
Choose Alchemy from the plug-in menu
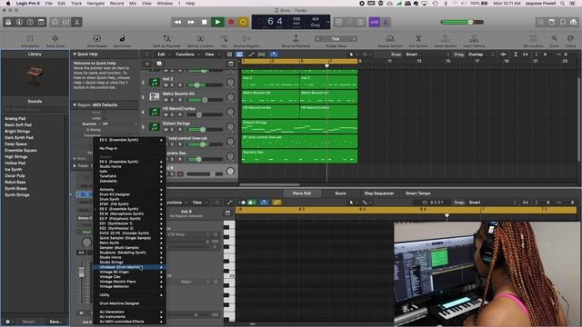pos(129,190)
